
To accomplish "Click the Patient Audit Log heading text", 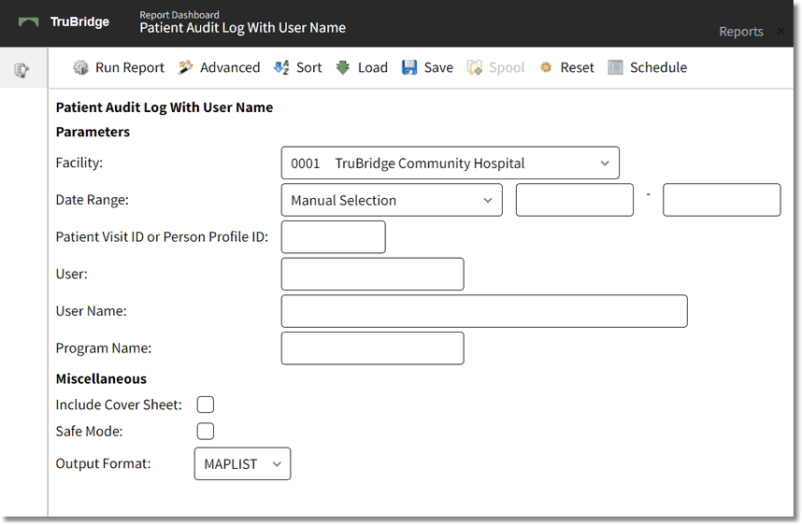I will (165, 107).
